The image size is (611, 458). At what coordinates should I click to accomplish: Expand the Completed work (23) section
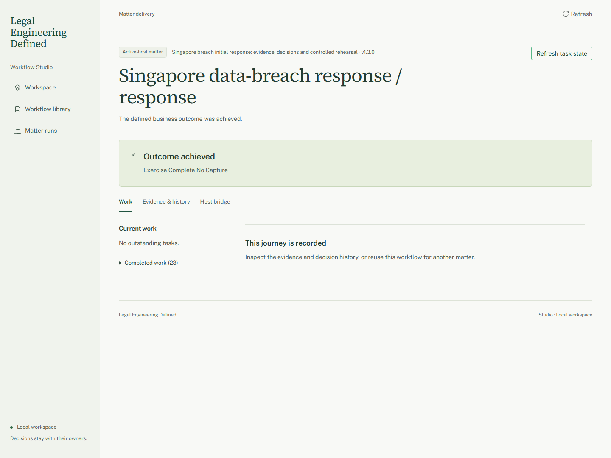(149, 263)
